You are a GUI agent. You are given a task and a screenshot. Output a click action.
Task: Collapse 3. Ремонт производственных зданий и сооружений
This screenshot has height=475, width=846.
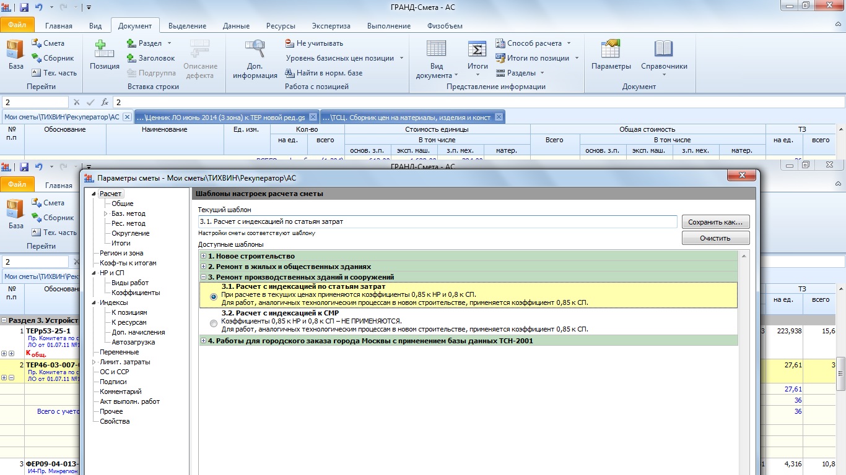click(x=204, y=277)
